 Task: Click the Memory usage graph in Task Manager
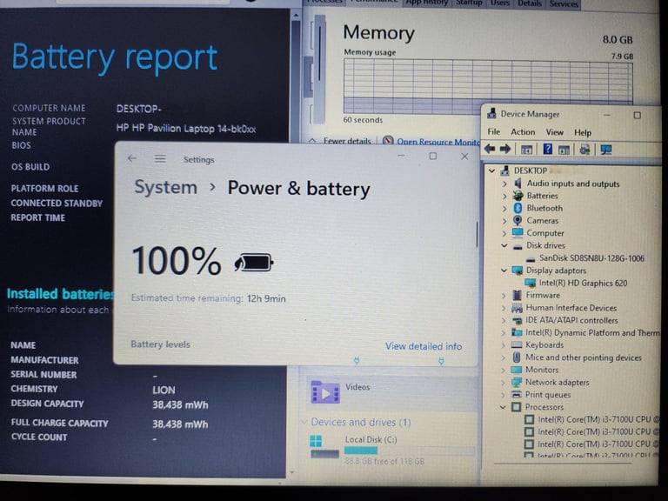click(488, 86)
